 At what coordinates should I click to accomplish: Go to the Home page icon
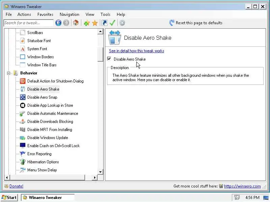pyautogui.click(x=76, y=23)
